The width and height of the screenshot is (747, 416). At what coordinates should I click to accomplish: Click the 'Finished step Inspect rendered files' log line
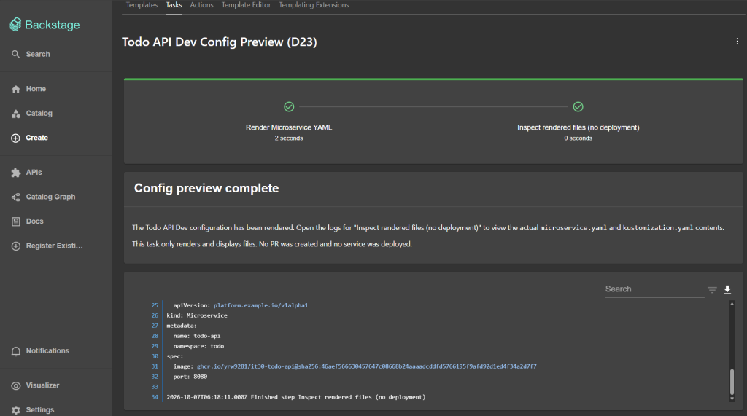pyautogui.click(x=296, y=397)
